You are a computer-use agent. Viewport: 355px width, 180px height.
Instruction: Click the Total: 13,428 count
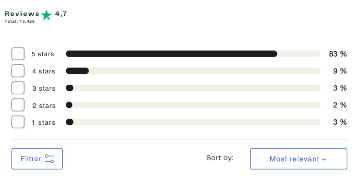click(20, 21)
